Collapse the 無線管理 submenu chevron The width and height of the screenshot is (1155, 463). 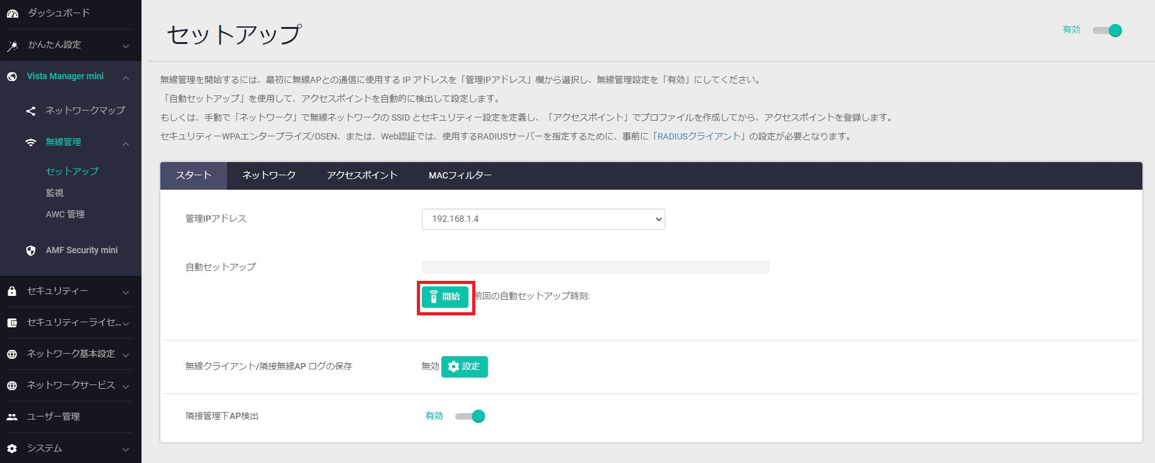(126, 143)
